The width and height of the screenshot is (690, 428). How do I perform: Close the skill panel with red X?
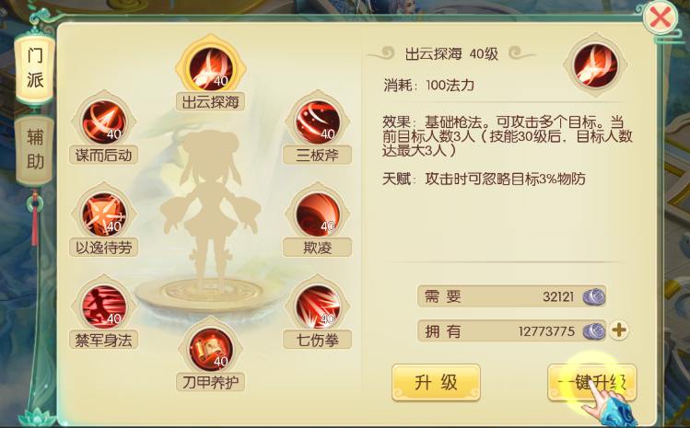click(x=661, y=18)
